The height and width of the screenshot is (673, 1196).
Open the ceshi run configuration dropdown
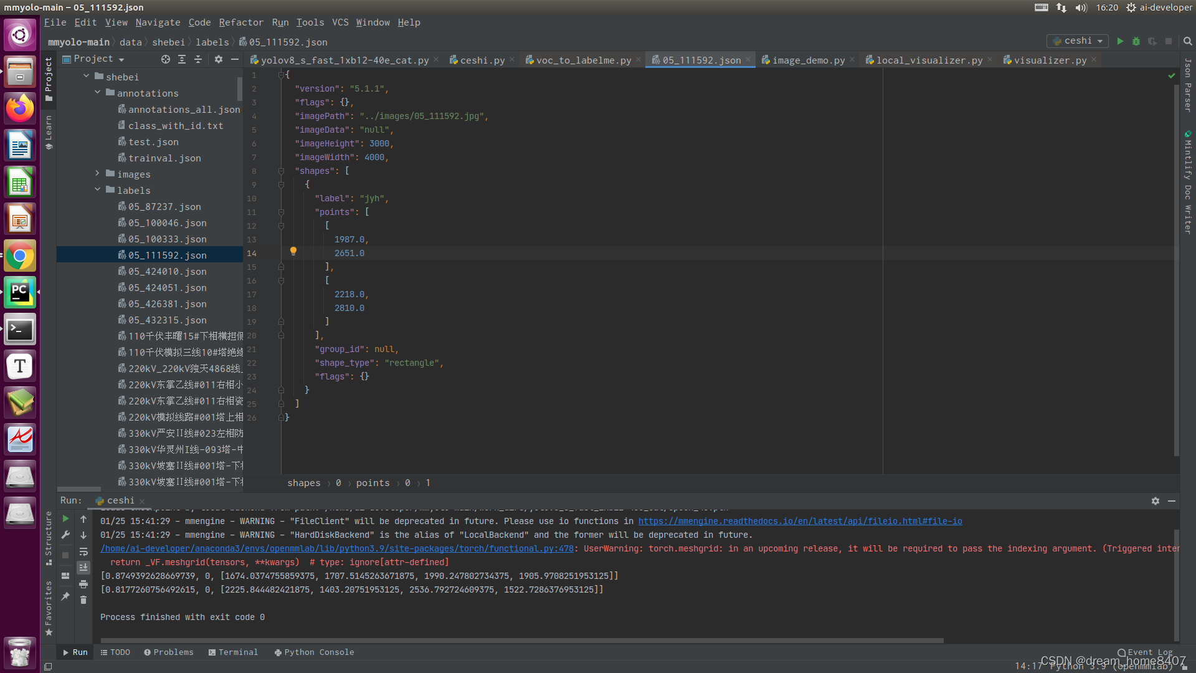[1078, 41]
